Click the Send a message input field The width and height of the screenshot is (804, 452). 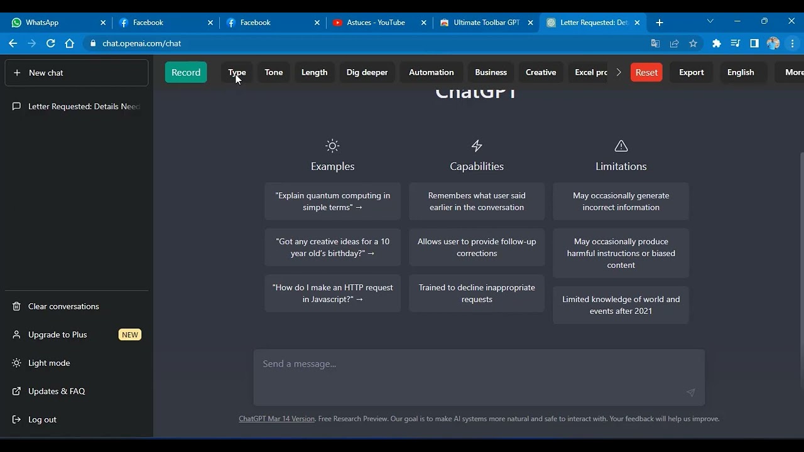click(x=479, y=377)
